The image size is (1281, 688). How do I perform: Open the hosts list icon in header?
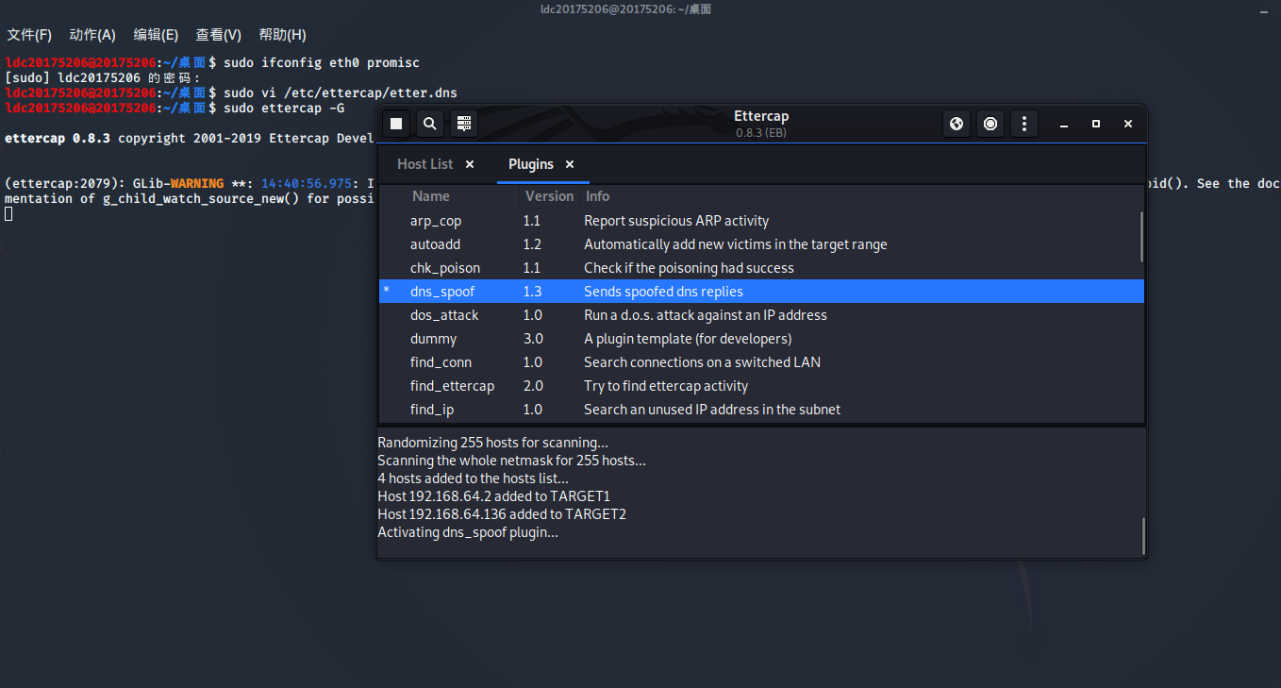click(x=462, y=124)
